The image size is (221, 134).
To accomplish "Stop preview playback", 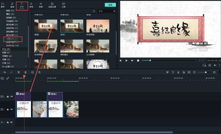I will 138,60.
